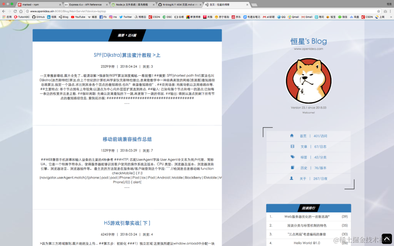The image size is (394, 246).
Task: Open a new browser tab
Action: 254,5
